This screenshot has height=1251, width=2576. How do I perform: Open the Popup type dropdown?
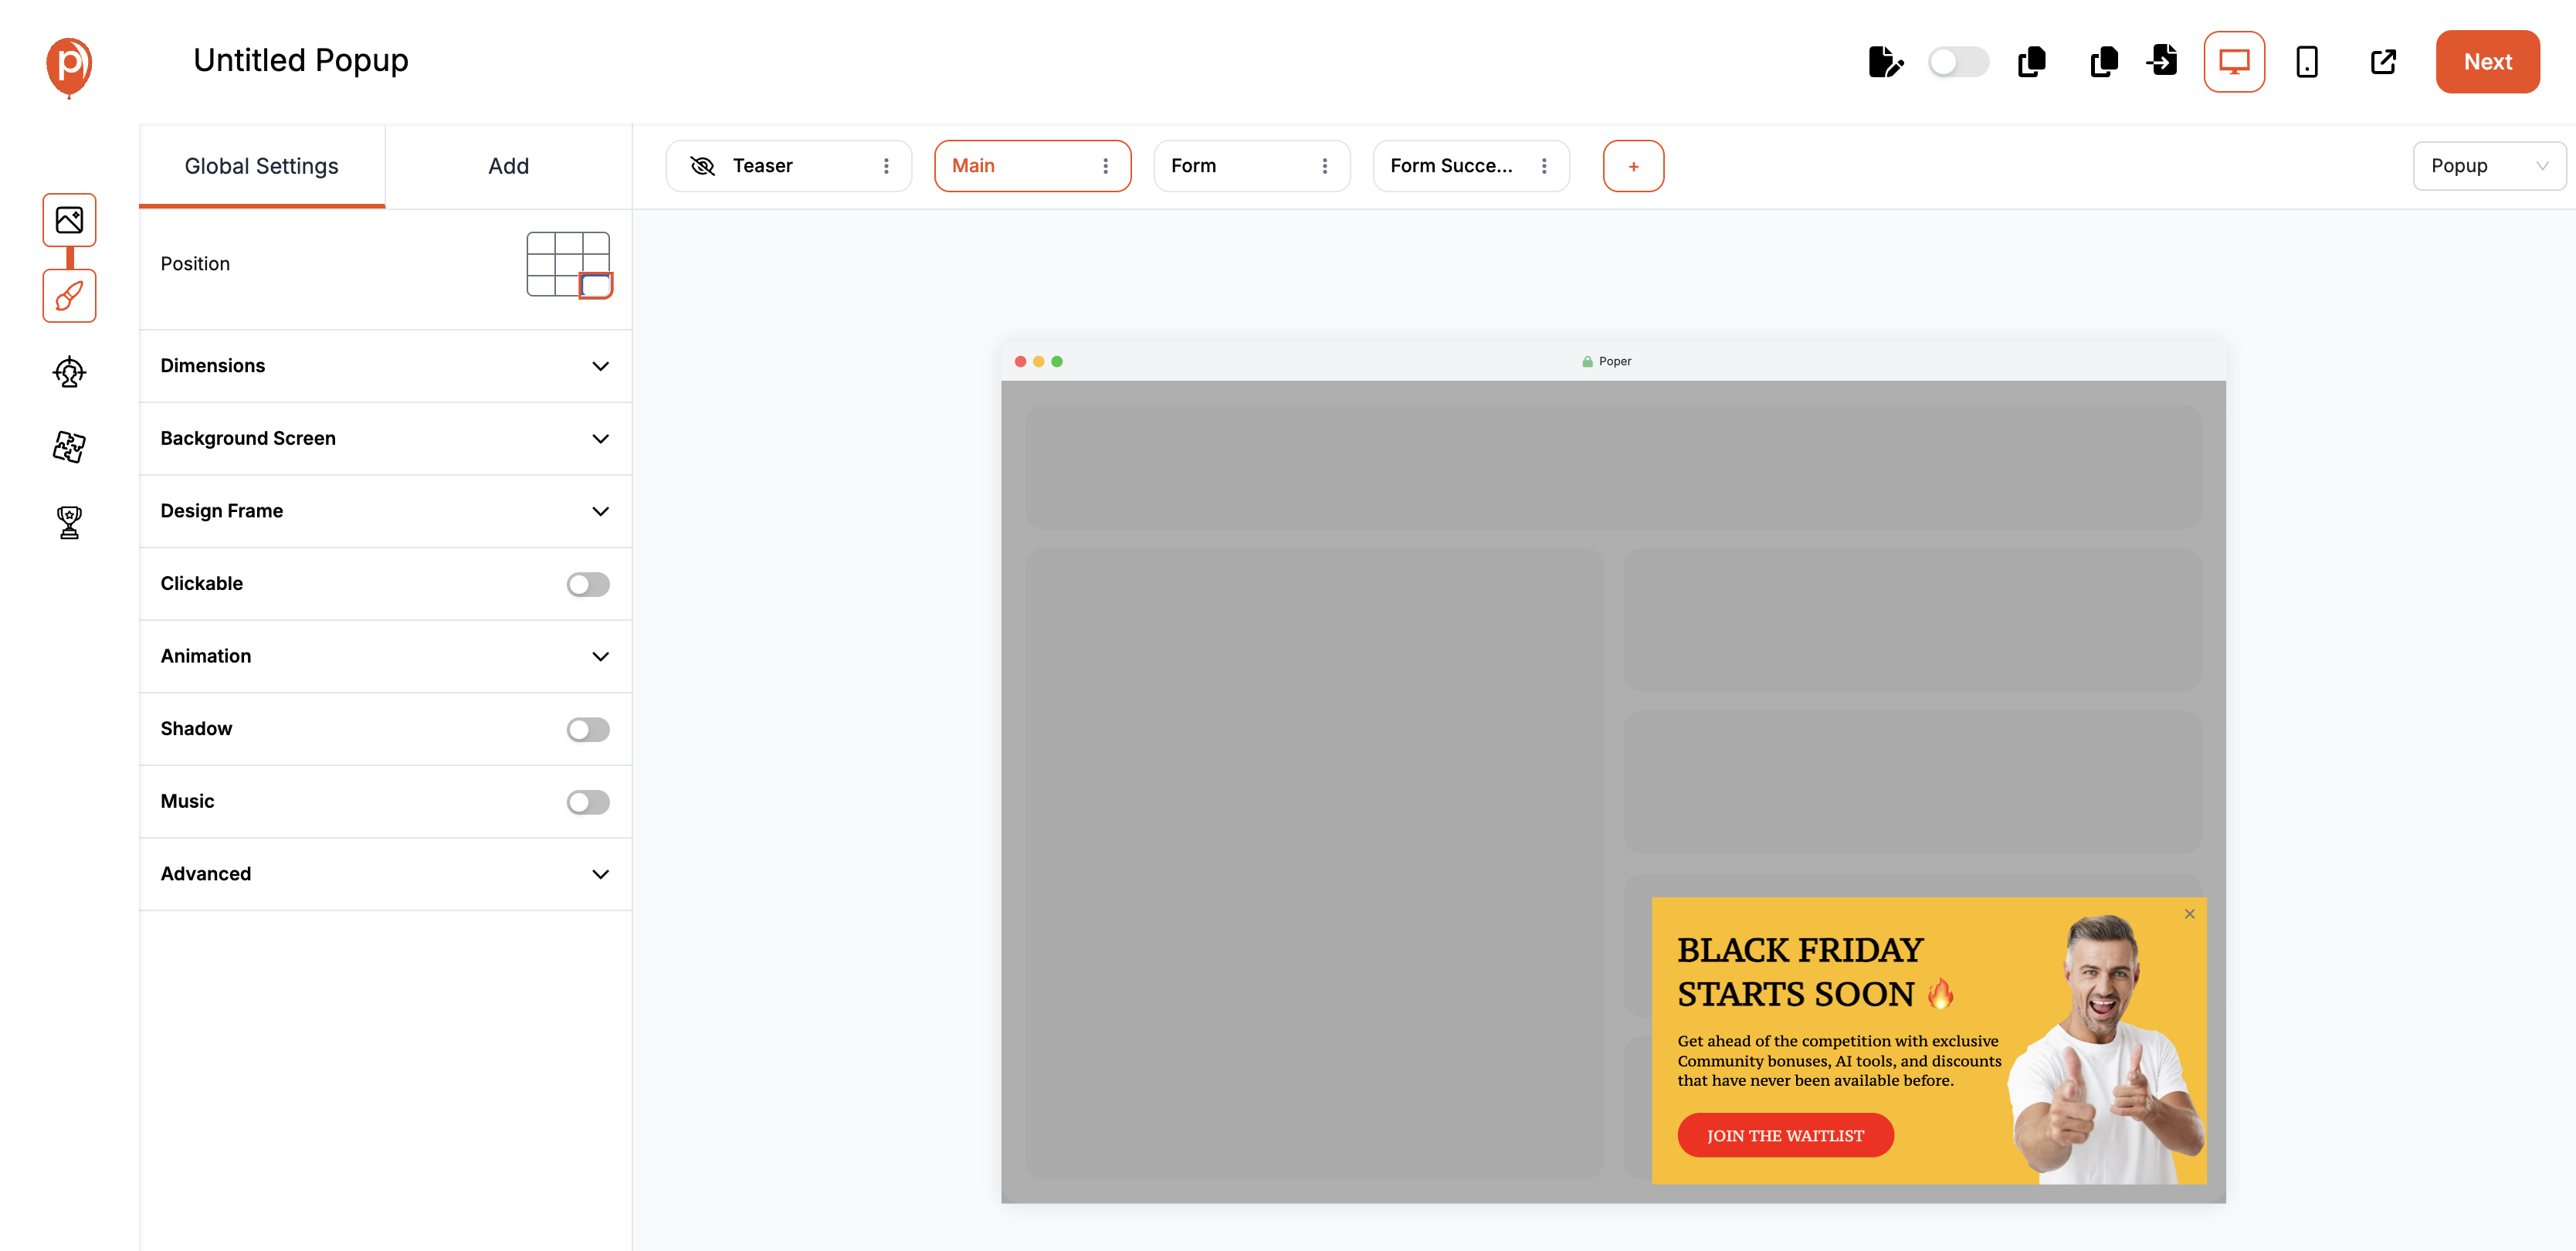tap(2489, 165)
